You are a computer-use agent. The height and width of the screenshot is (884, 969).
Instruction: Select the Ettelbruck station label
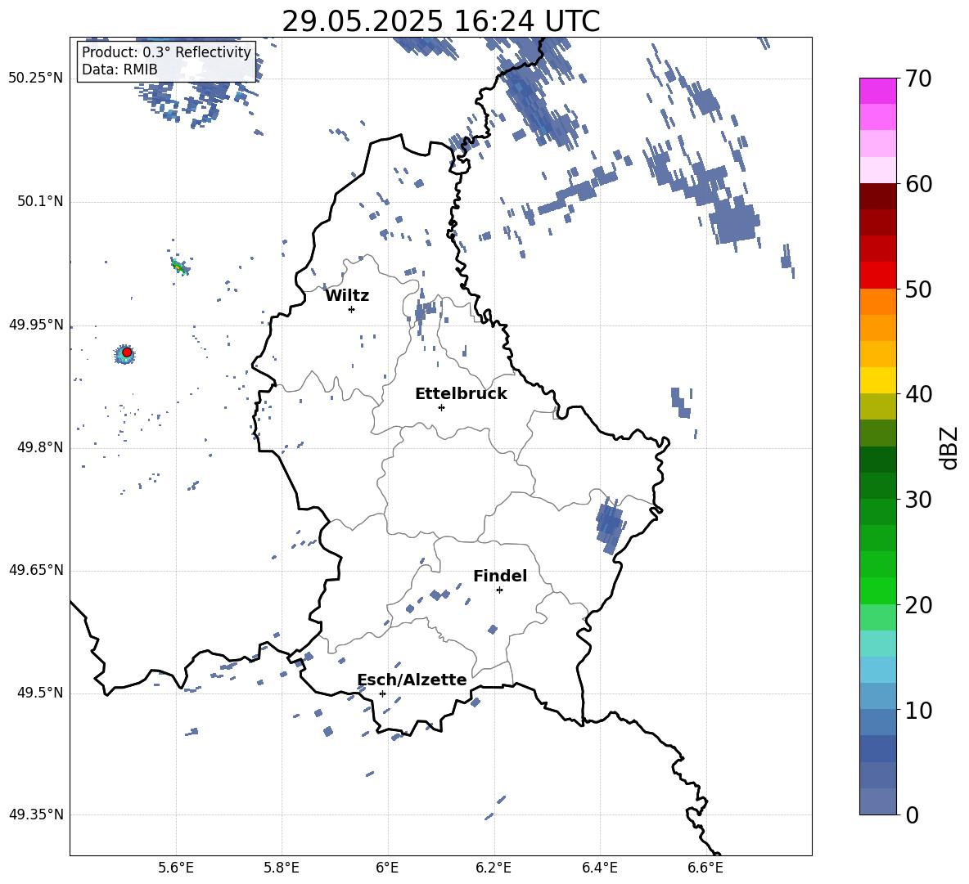461,393
